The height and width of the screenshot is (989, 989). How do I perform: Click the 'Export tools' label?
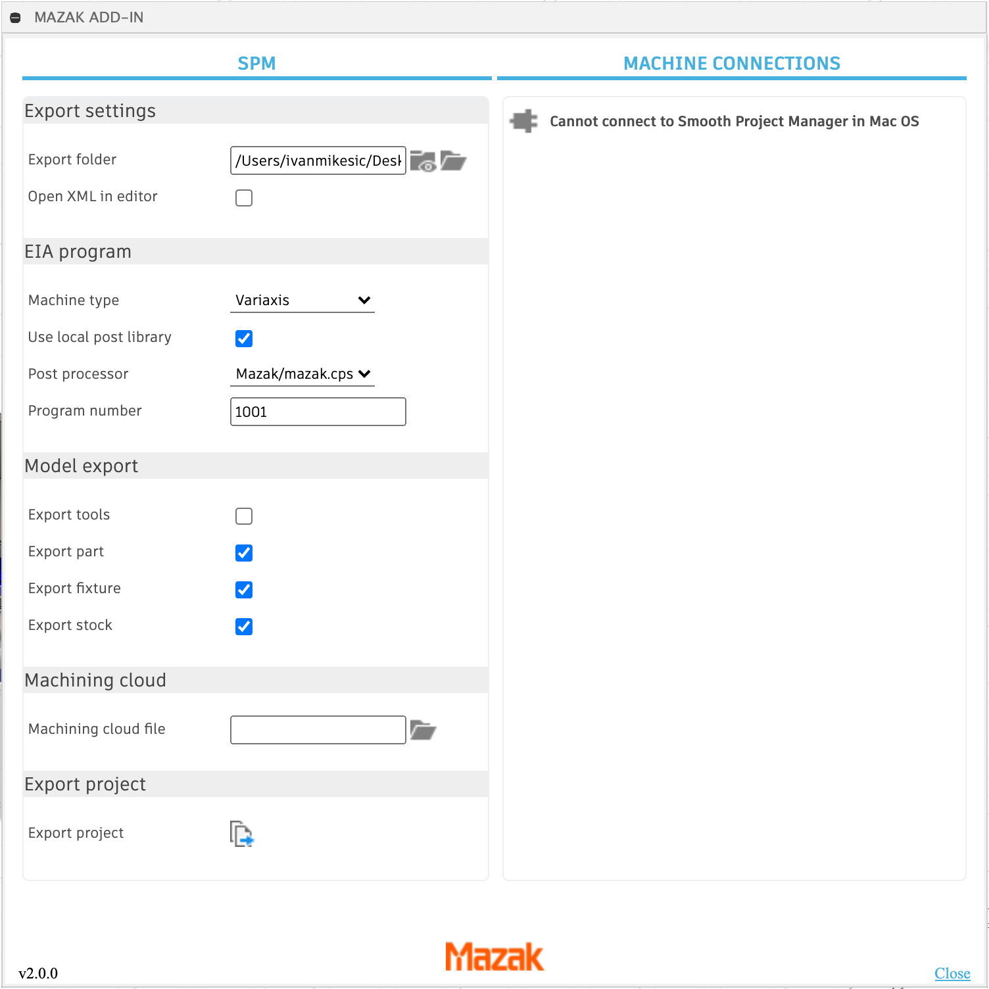69,515
